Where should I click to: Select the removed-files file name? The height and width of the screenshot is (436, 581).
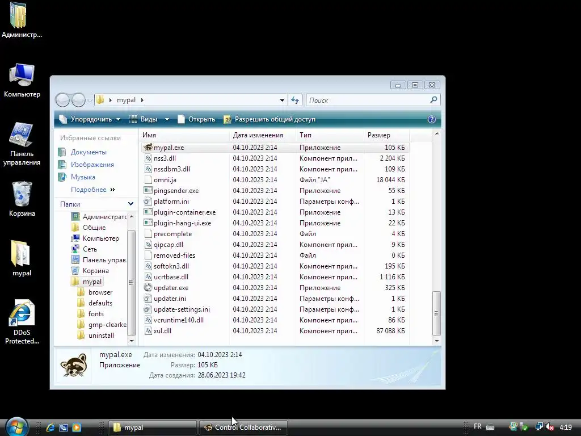coord(174,255)
